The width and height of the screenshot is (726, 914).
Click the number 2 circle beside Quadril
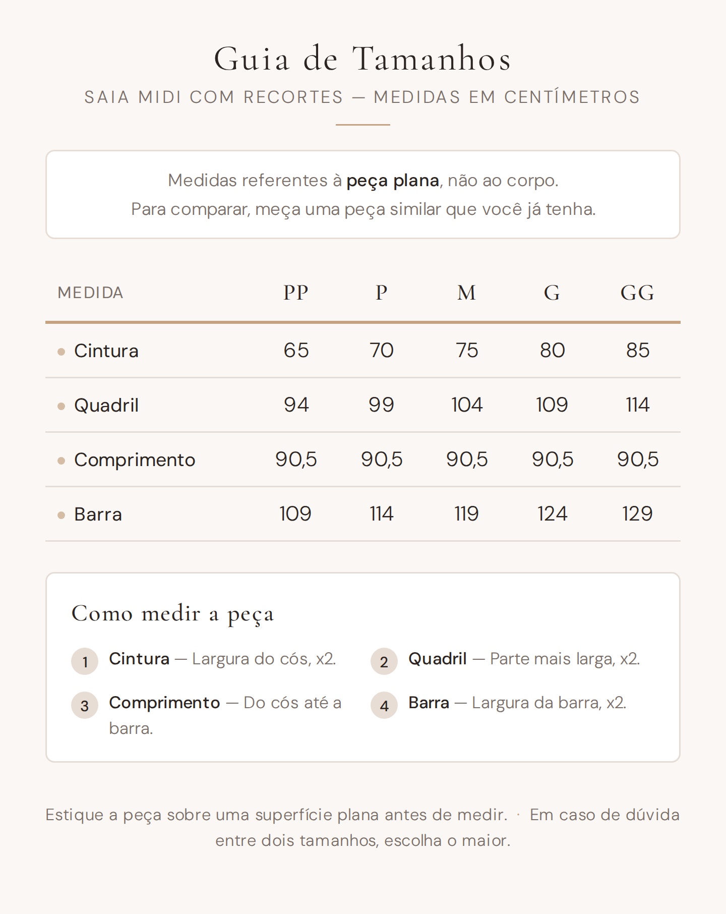[x=384, y=661]
